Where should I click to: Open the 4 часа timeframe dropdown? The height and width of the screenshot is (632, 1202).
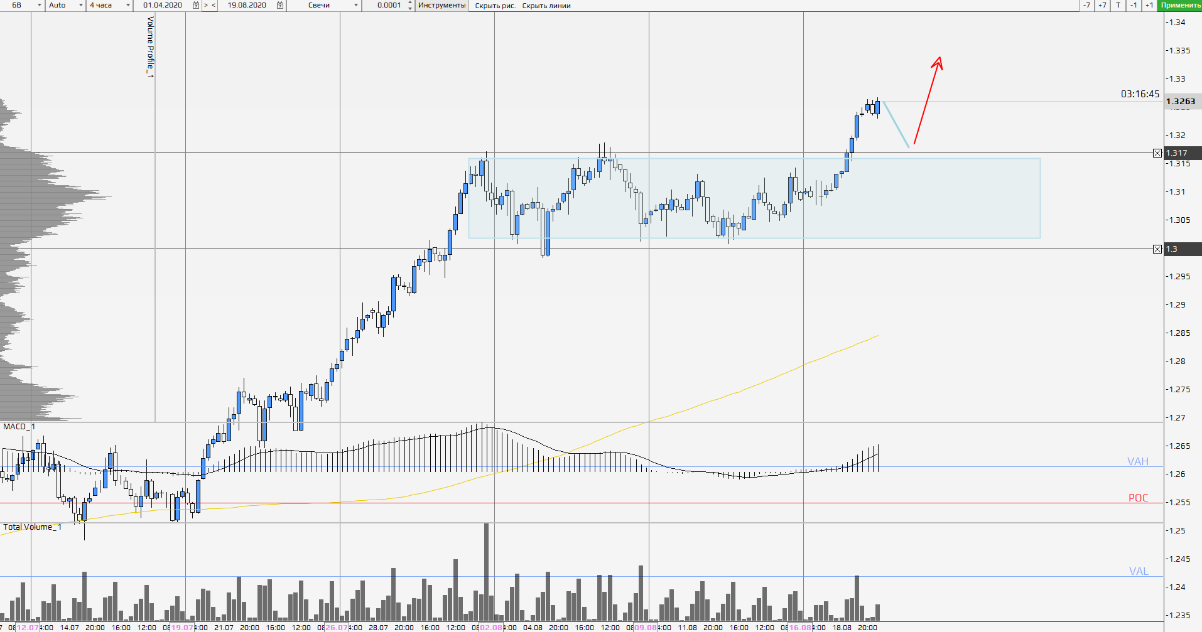128,5
